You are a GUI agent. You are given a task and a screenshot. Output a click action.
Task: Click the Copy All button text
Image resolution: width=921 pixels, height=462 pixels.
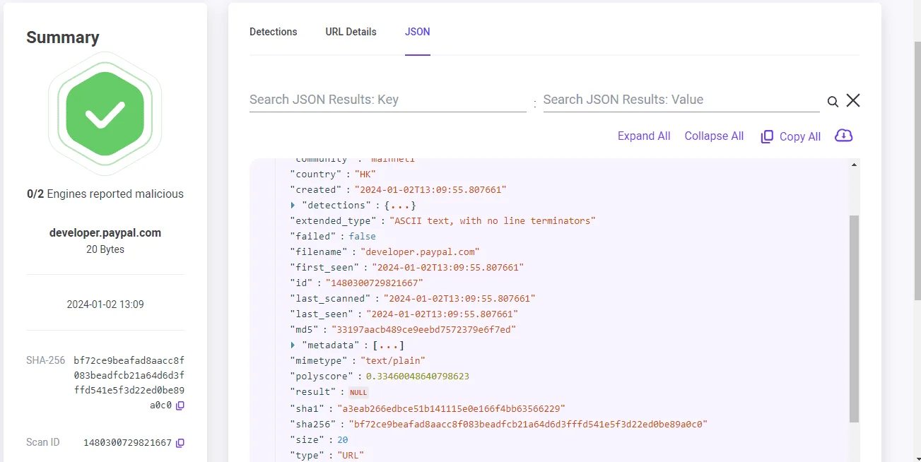click(800, 137)
